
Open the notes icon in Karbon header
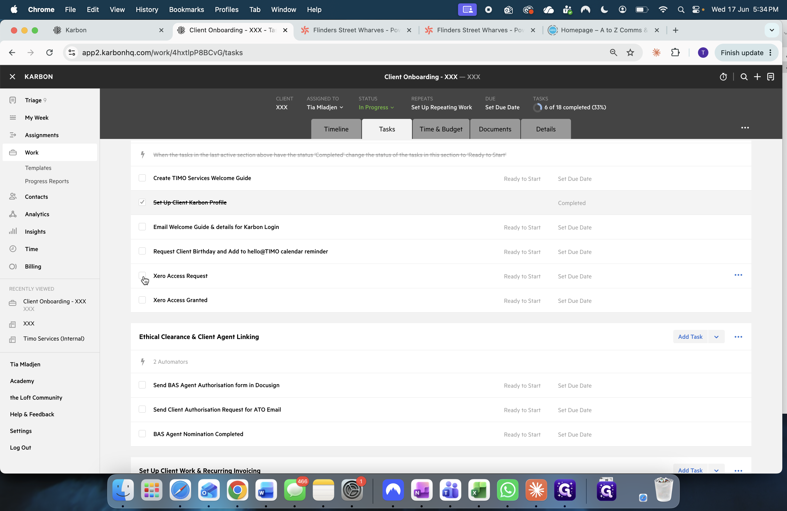point(770,77)
